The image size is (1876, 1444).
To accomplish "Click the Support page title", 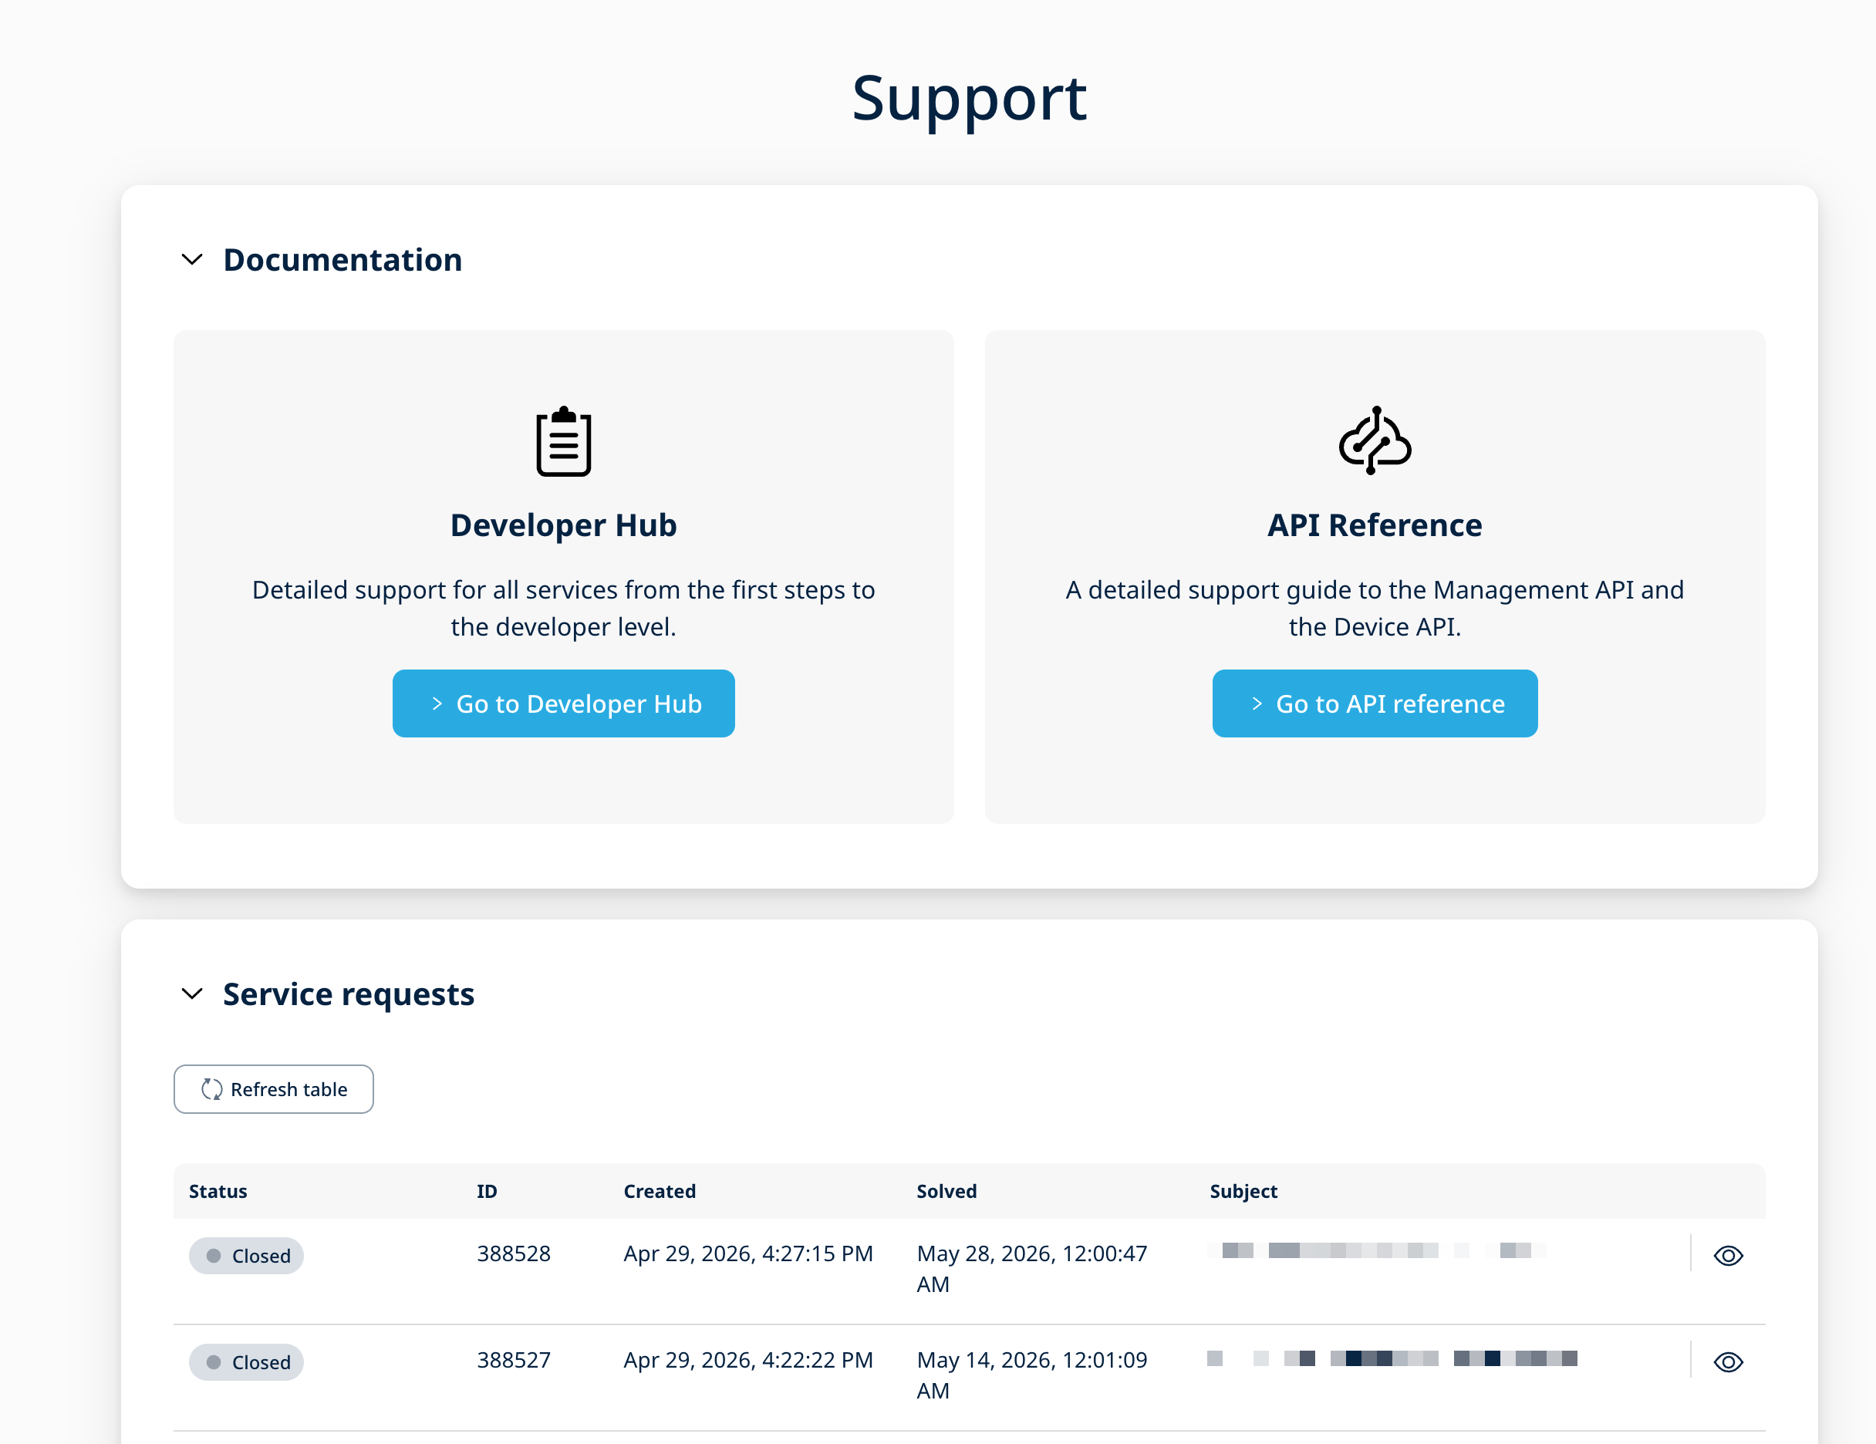I will point(970,98).
